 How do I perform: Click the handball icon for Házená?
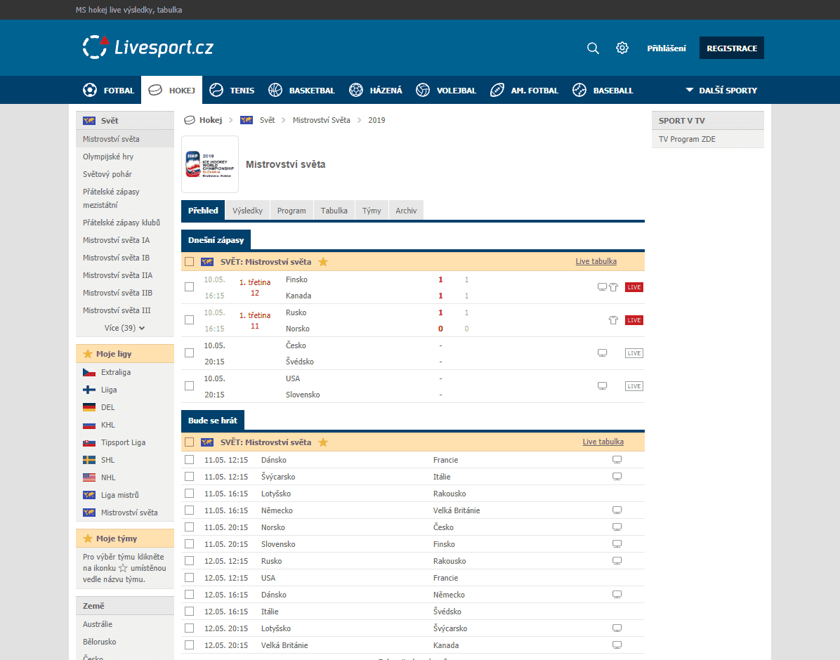(355, 90)
